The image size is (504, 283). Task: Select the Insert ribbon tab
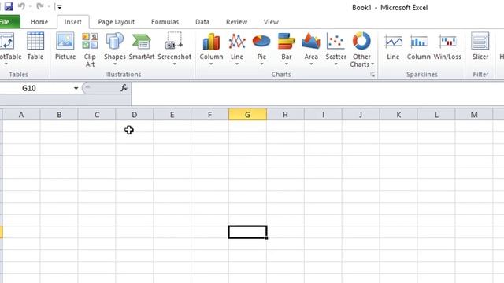tap(73, 22)
